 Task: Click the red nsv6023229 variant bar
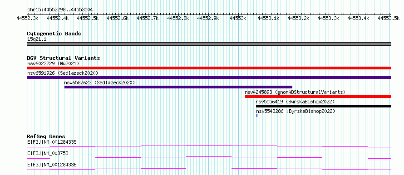point(209,68)
